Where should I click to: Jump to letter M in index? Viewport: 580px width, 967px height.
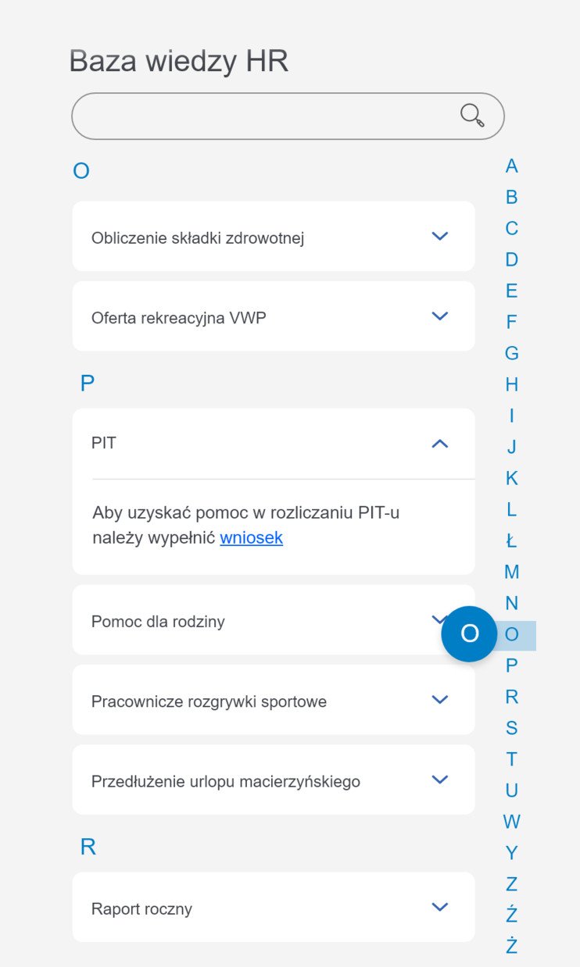(511, 572)
